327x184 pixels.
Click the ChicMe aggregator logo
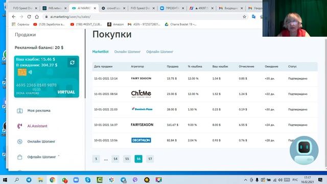coord(141,94)
